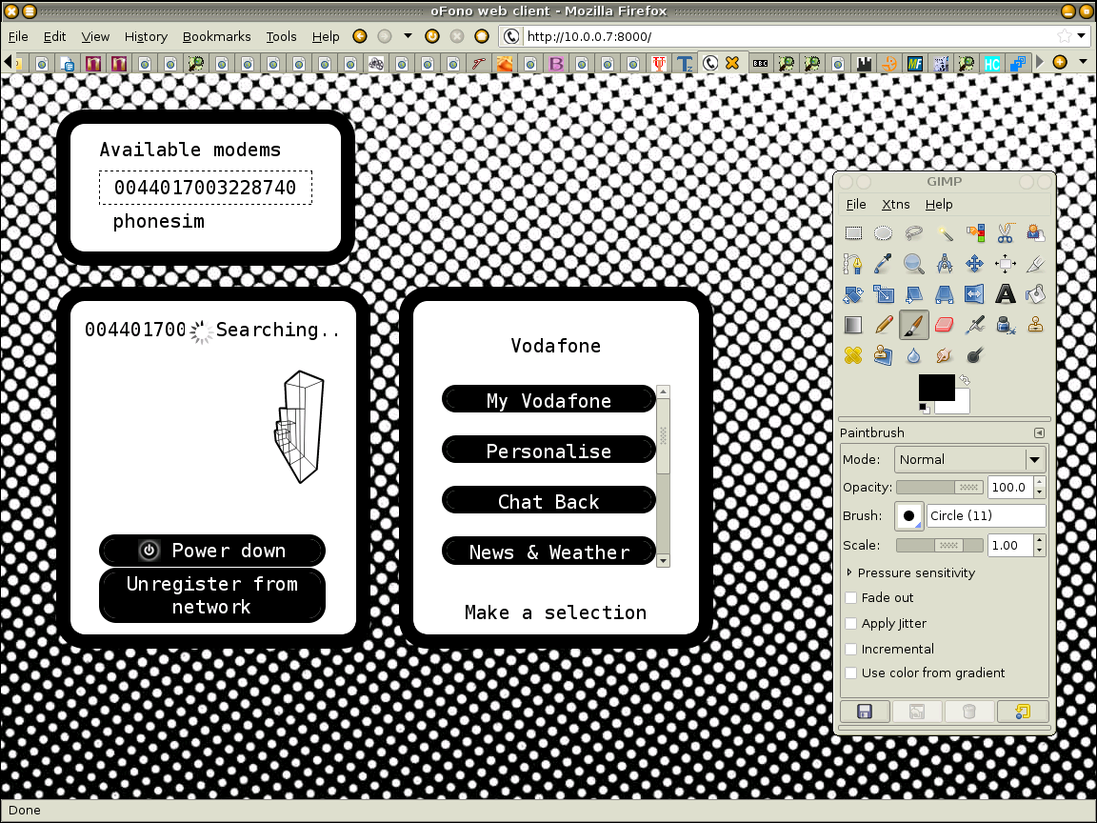Select GIMP Flip tool
Screen dimensions: 1097x823
[974, 294]
